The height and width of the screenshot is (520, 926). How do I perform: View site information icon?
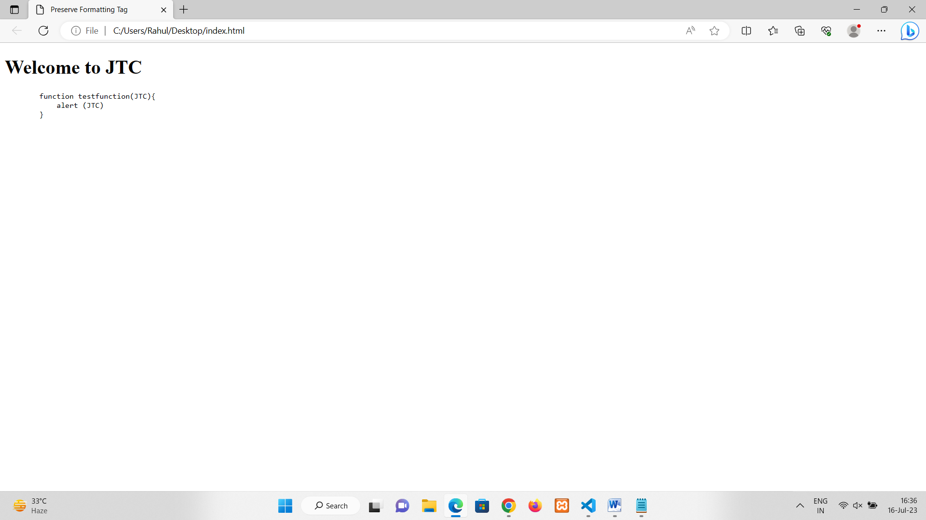(x=76, y=31)
